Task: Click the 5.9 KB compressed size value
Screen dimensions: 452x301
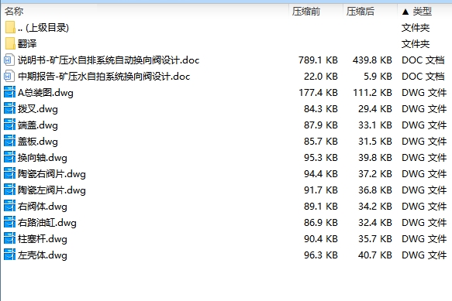Action: [x=378, y=77]
